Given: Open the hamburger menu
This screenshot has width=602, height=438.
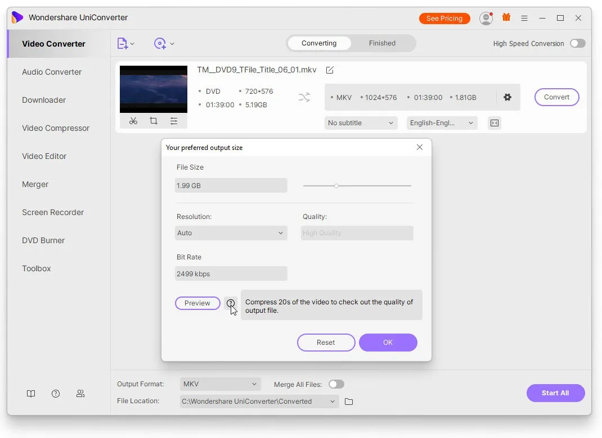Looking at the screenshot, I should point(524,17).
